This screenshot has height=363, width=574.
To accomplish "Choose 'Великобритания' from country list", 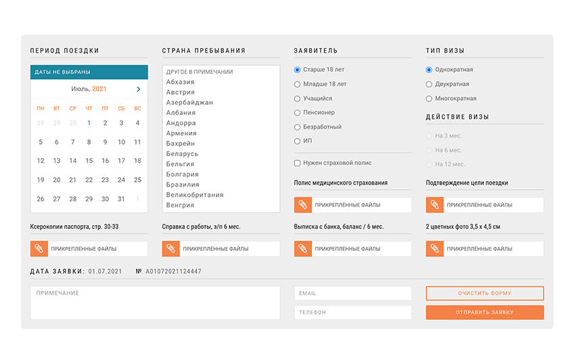I will click(194, 195).
